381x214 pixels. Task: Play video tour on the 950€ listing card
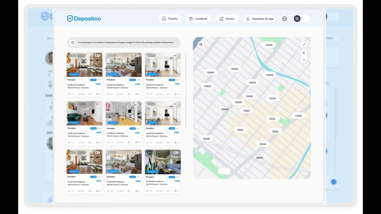click(152, 56)
